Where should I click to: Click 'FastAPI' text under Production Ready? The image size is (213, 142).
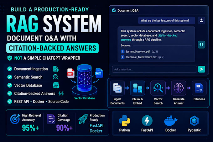96,126
